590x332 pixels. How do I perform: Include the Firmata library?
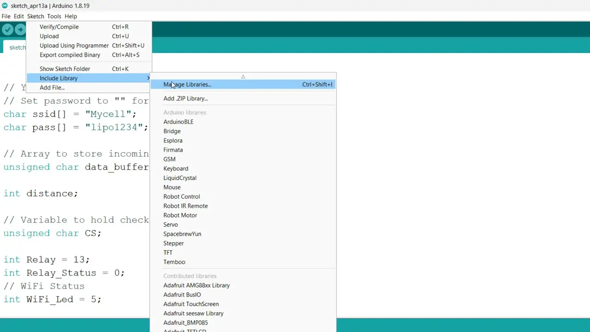243,150
